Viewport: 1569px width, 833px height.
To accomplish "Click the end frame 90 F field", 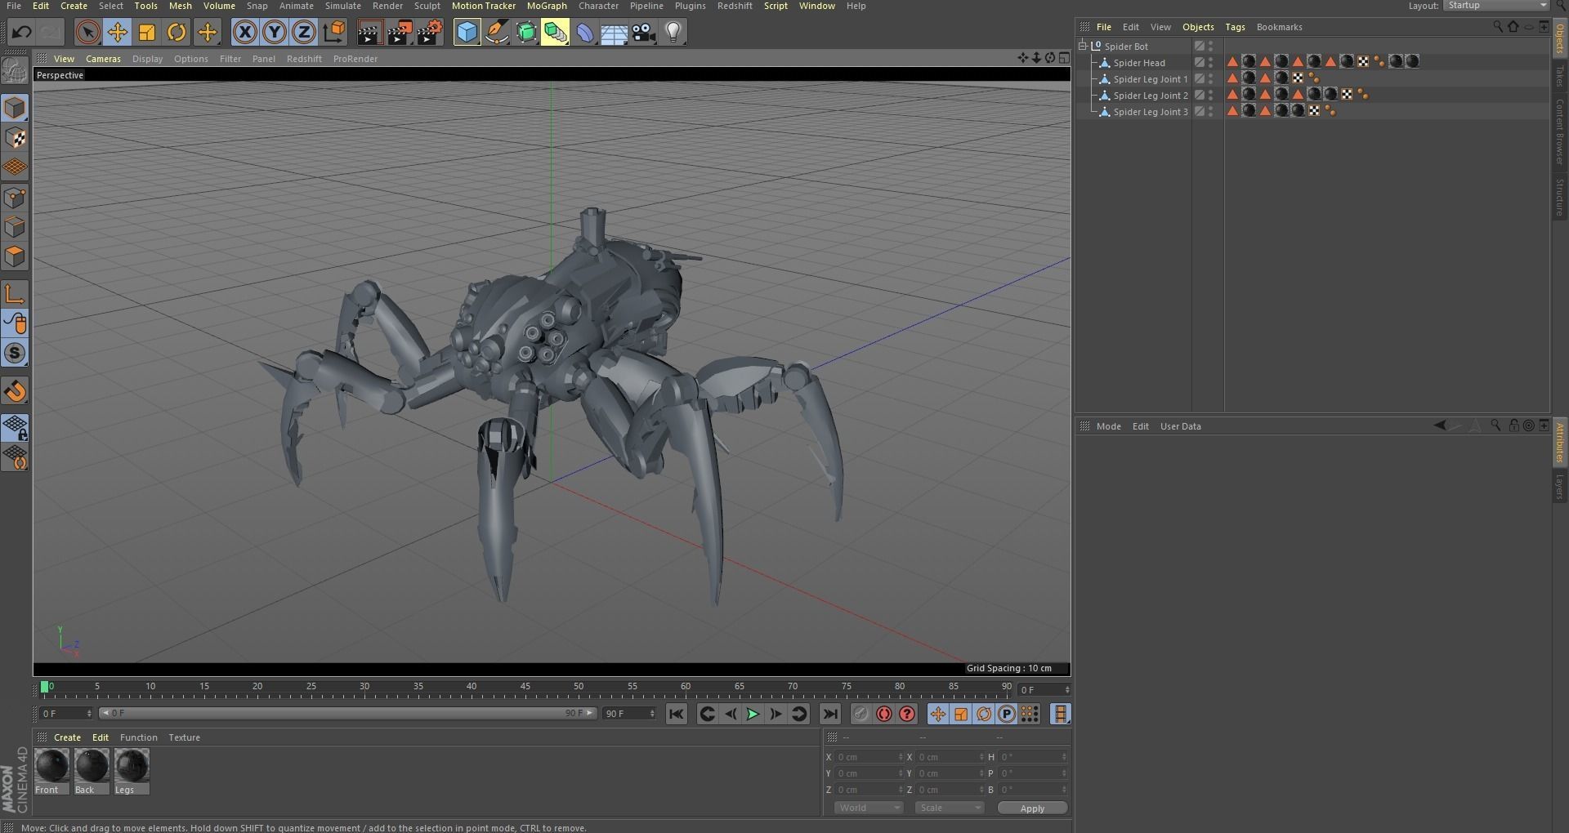I will pos(629,714).
